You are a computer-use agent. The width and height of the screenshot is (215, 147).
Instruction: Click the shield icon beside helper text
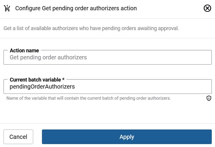[x=209, y=98]
